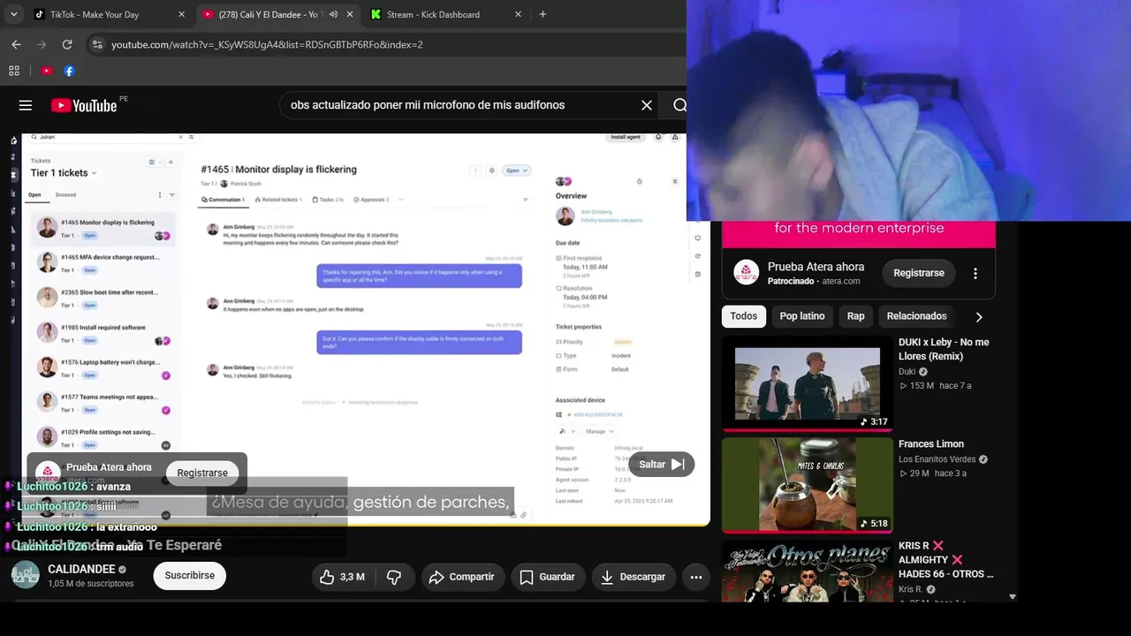This screenshot has width=1131, height=636.
Task: Select the Relacionados filter chip
Action: coord(916,316)
